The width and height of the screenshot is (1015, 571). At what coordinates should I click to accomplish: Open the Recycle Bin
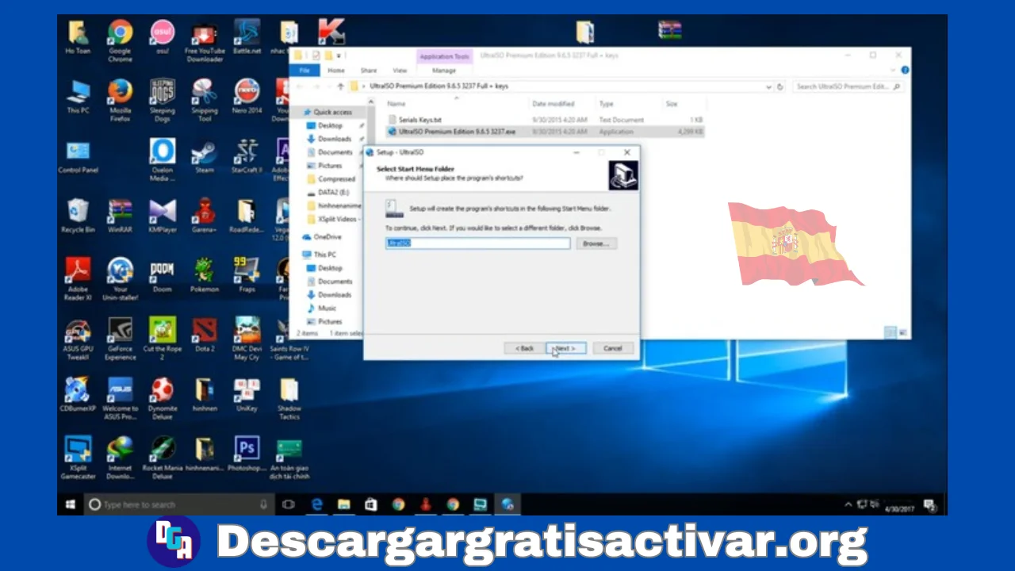point(78,216)
